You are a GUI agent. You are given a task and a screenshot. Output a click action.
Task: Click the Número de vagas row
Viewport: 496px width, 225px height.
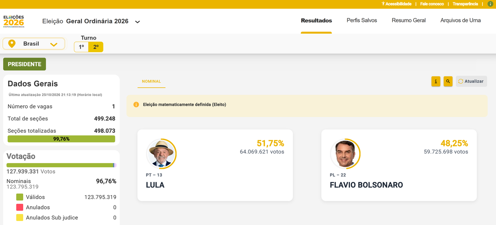[61, 107]
